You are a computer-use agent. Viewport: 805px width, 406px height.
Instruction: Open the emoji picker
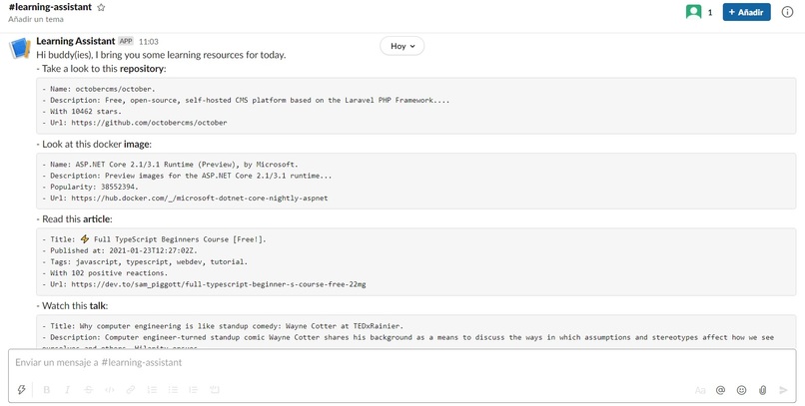pos(741,390)
